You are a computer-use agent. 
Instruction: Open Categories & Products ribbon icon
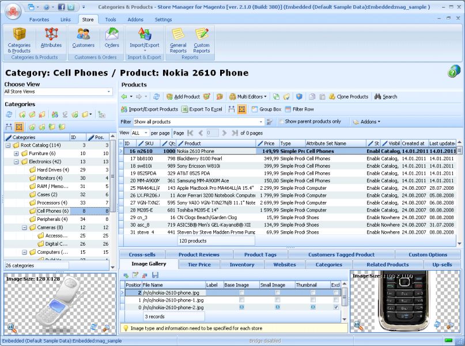pos(19,40)
